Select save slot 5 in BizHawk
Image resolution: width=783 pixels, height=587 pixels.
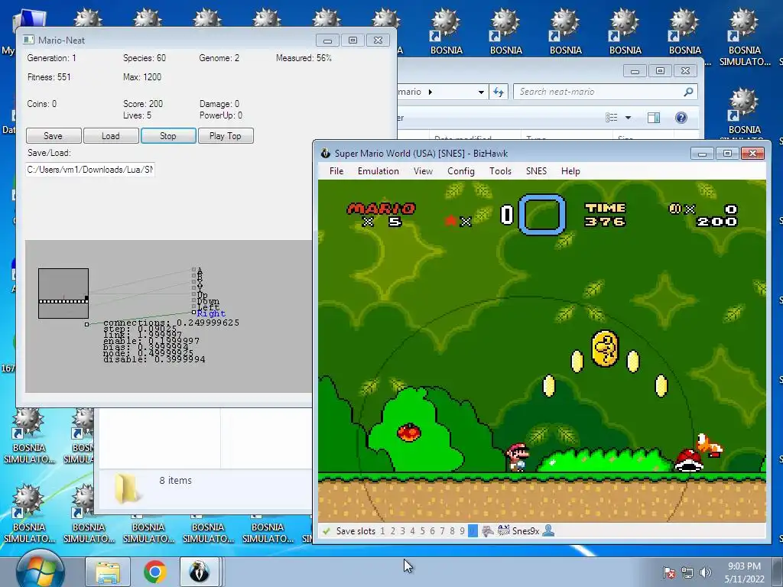(x=422, y=531)
